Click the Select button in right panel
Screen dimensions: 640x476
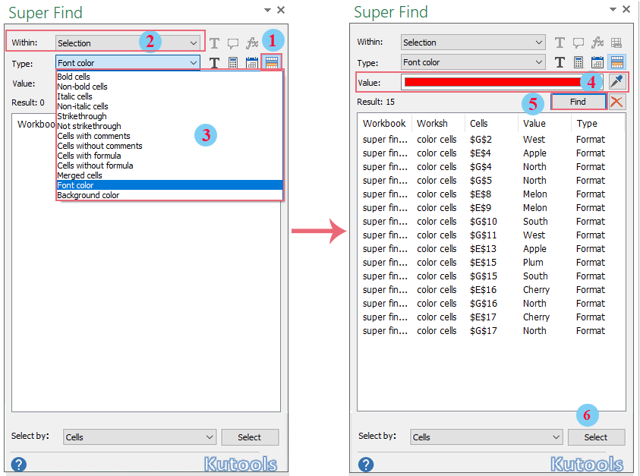pos(597,437)
